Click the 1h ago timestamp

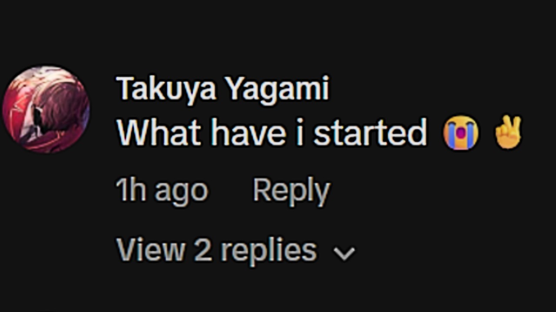(162, 190)
